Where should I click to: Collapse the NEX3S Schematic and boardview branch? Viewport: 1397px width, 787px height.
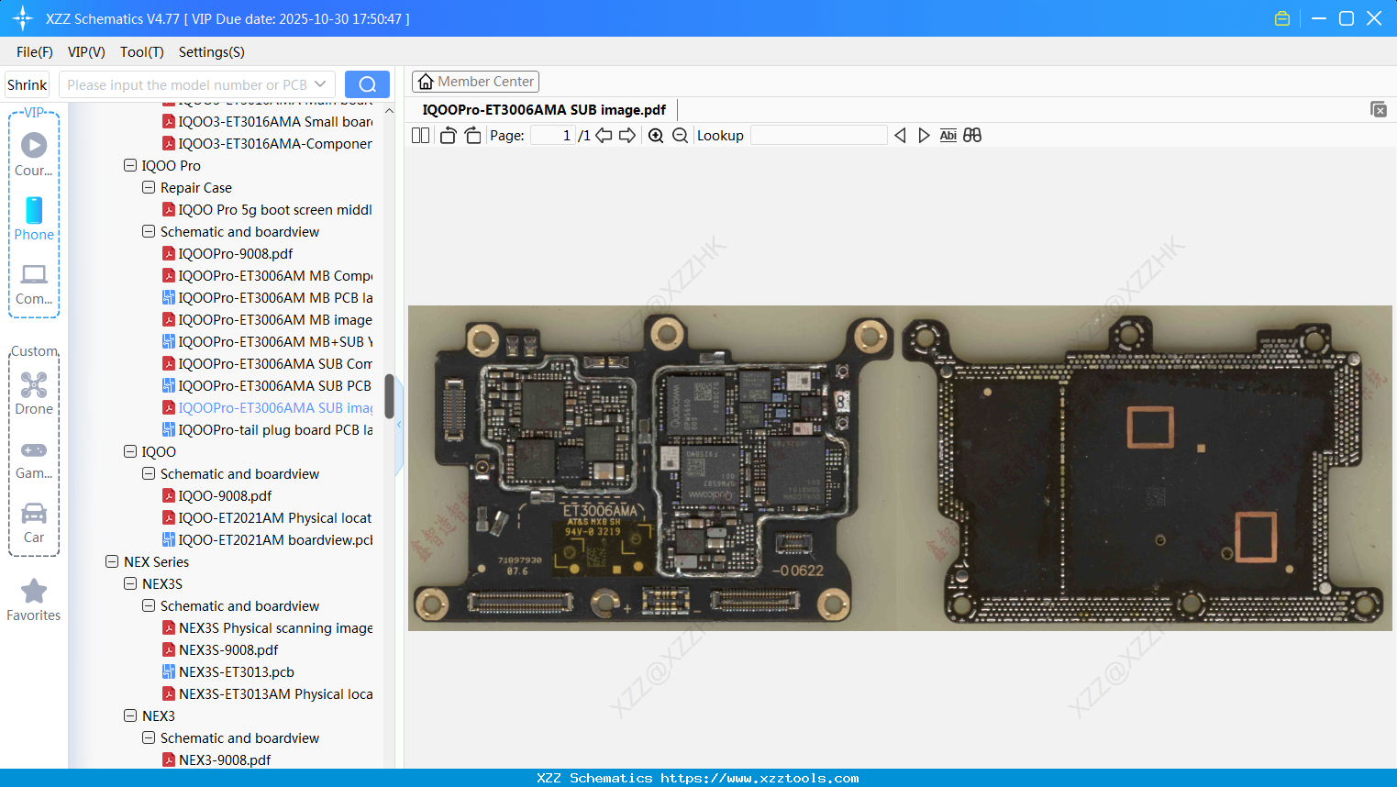148,605
